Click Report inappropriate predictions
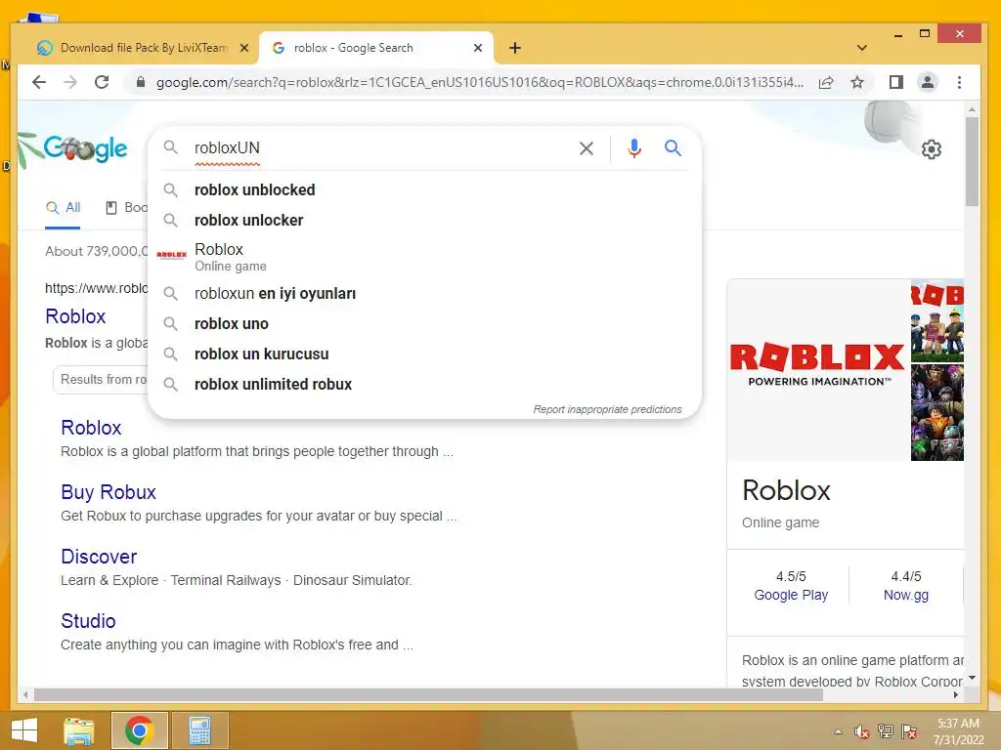 (607, 409)
